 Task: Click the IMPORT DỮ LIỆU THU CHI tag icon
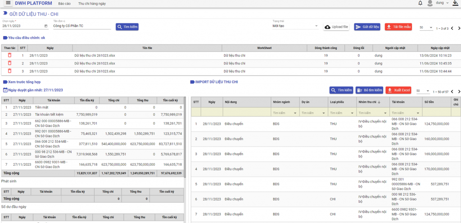pyautogui.click(x=192, y=82)
